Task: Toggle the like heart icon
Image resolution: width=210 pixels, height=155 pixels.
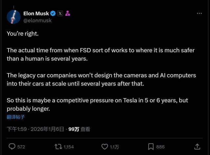Action: [x=105, y=146]
